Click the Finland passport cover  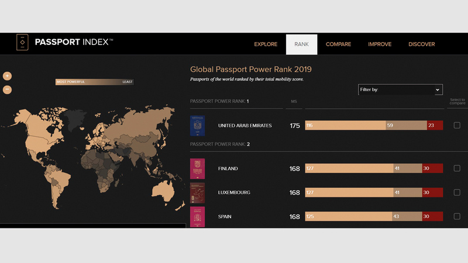click(x=198, y=168)
